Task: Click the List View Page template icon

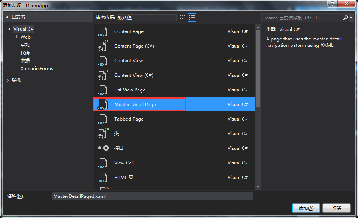Action: tap(103, 90)
